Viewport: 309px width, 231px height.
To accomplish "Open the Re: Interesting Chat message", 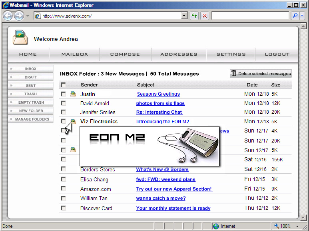I will (159, 112).
